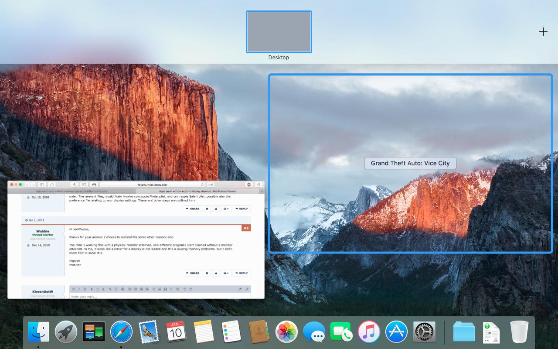
Task: Open the brown Contacts book in Dock
Action: 259,332
